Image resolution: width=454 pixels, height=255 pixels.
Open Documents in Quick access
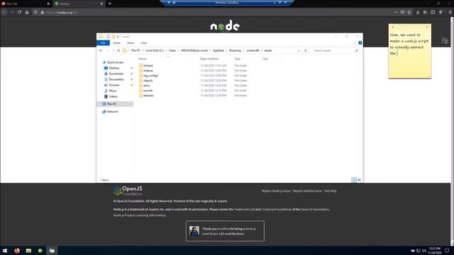click(116, 79)
